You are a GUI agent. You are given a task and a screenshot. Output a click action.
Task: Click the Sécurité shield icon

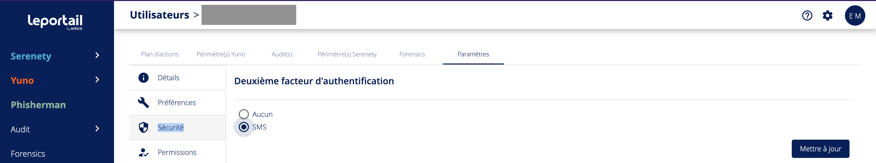point(144,128)
